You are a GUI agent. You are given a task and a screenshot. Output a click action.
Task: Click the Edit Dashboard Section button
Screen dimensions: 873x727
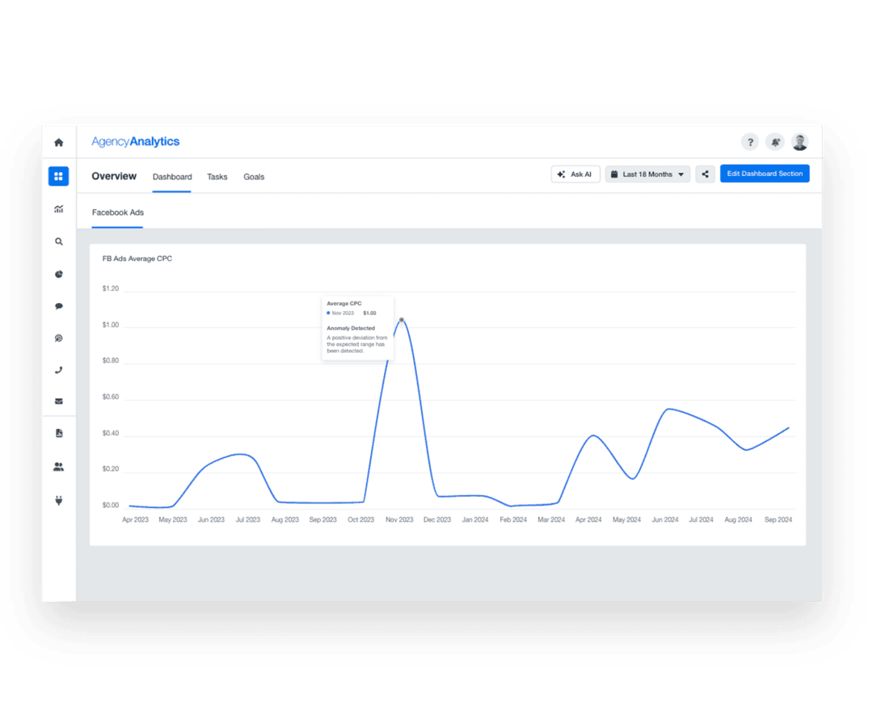pyautogui.click(x=765, y=173)
